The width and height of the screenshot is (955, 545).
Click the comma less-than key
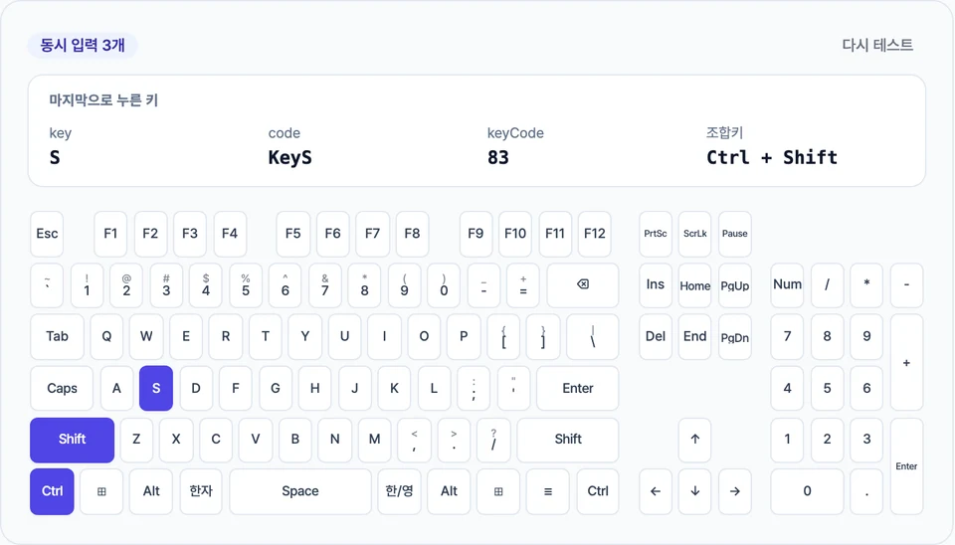414,440
